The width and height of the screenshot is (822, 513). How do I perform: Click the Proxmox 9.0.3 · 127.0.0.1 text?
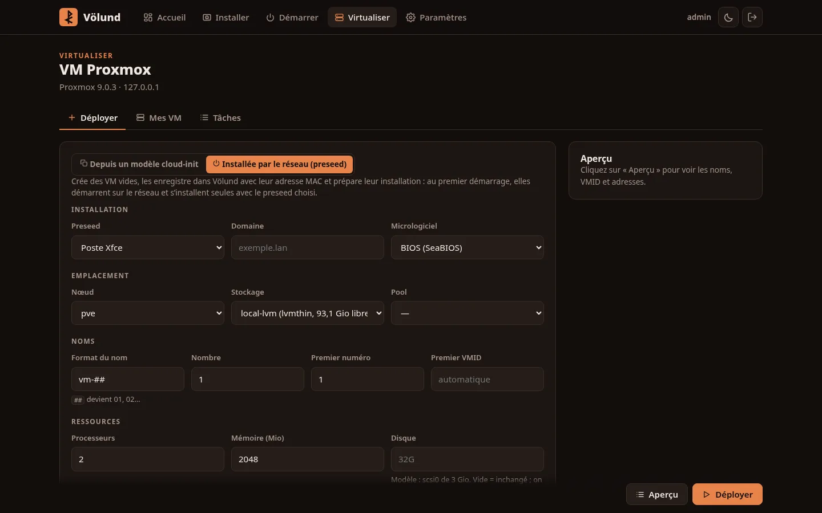(109, 87)
